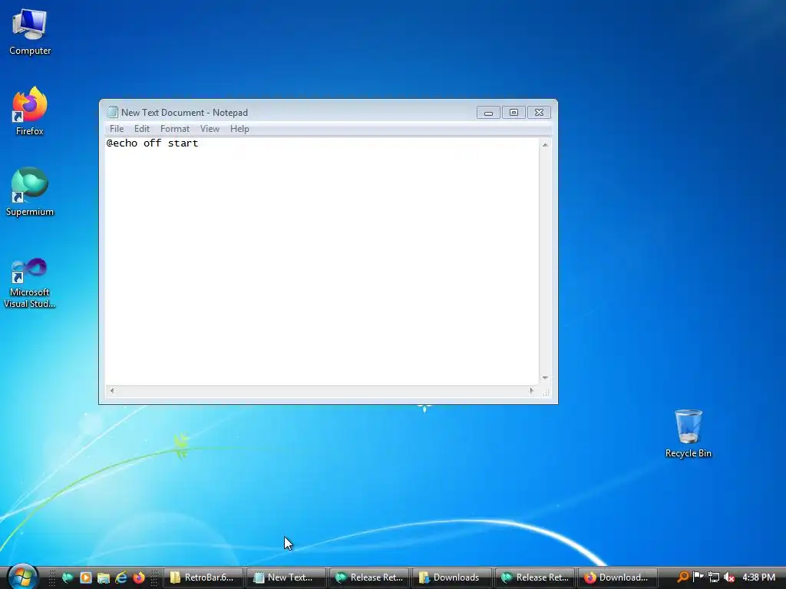The width and height of the screenshot is (786, 589).
Task: Open the View menu in Notepad
Action: tap(210, 129)
